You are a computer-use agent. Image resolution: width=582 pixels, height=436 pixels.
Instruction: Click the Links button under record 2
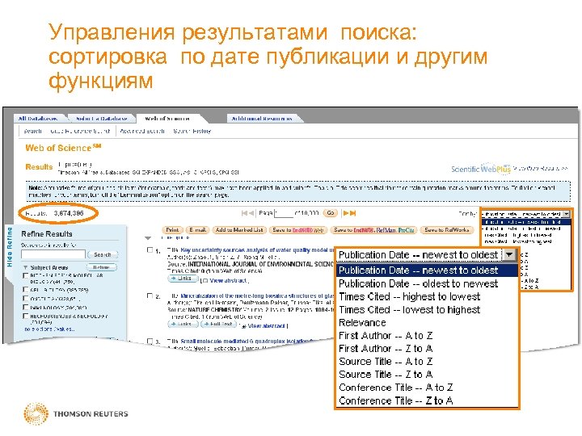pos(183,325)
